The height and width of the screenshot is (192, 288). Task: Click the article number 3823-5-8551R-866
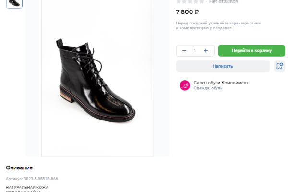pos(32,179)
